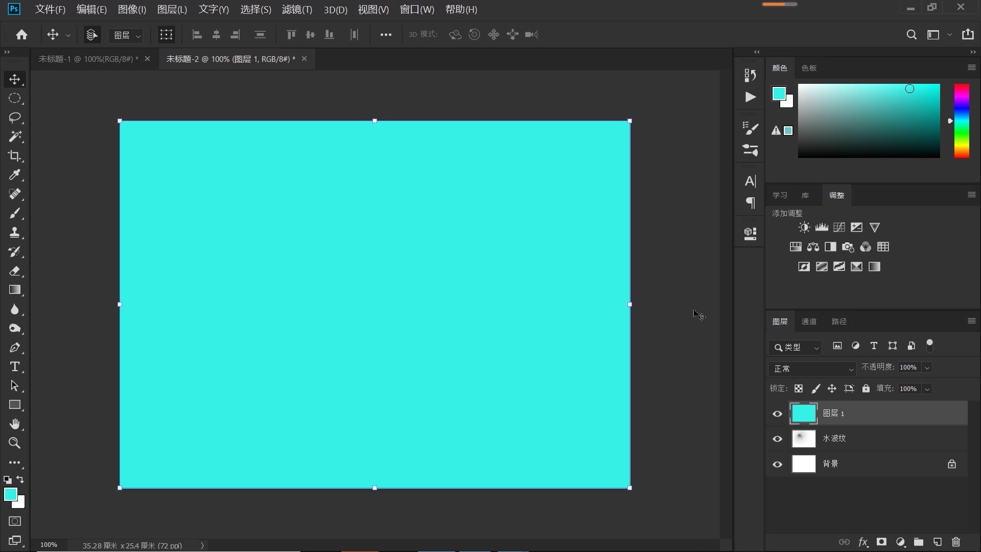Hide the 水波纹 layer
Viewport: 981px width, 552px height.
[777, 439]
